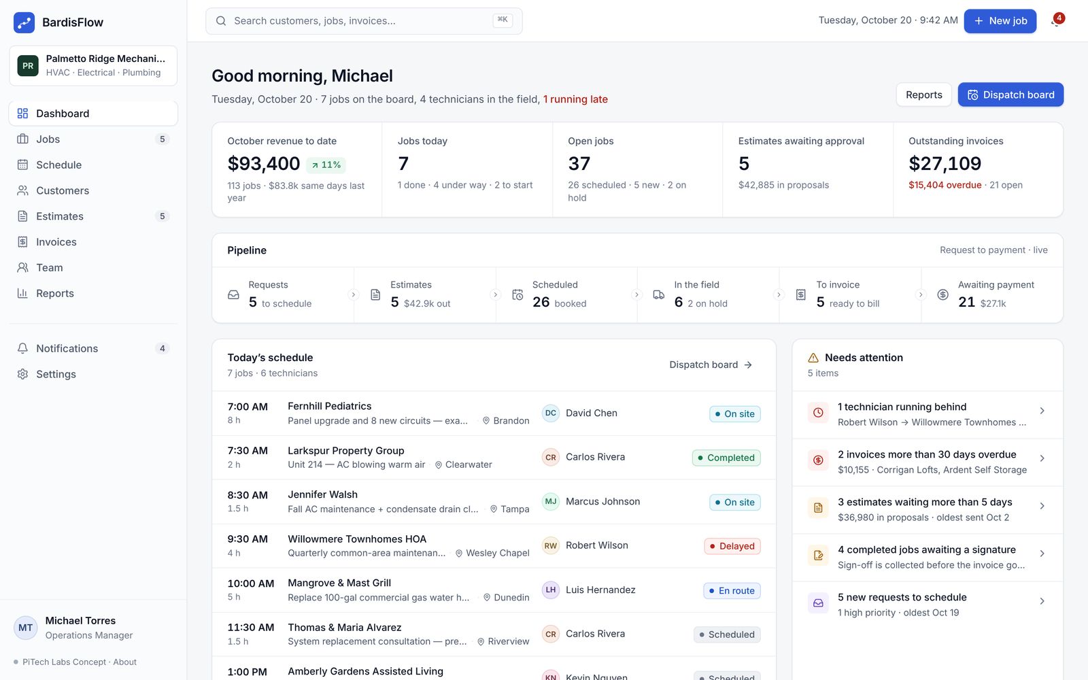Click the BardisFlow logo icon

click(24, 22)
